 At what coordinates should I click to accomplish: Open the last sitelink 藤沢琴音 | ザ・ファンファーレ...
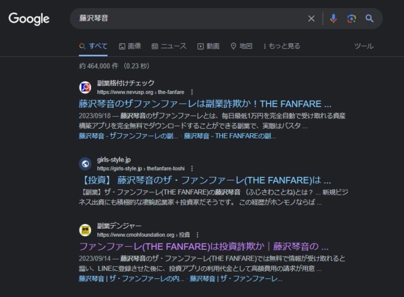(x=236, y=279)
